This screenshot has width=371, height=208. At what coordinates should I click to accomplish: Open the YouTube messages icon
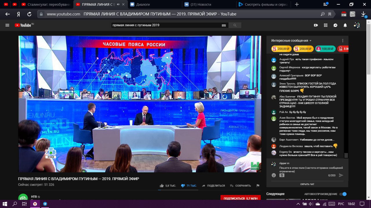[x=335, y=25]
